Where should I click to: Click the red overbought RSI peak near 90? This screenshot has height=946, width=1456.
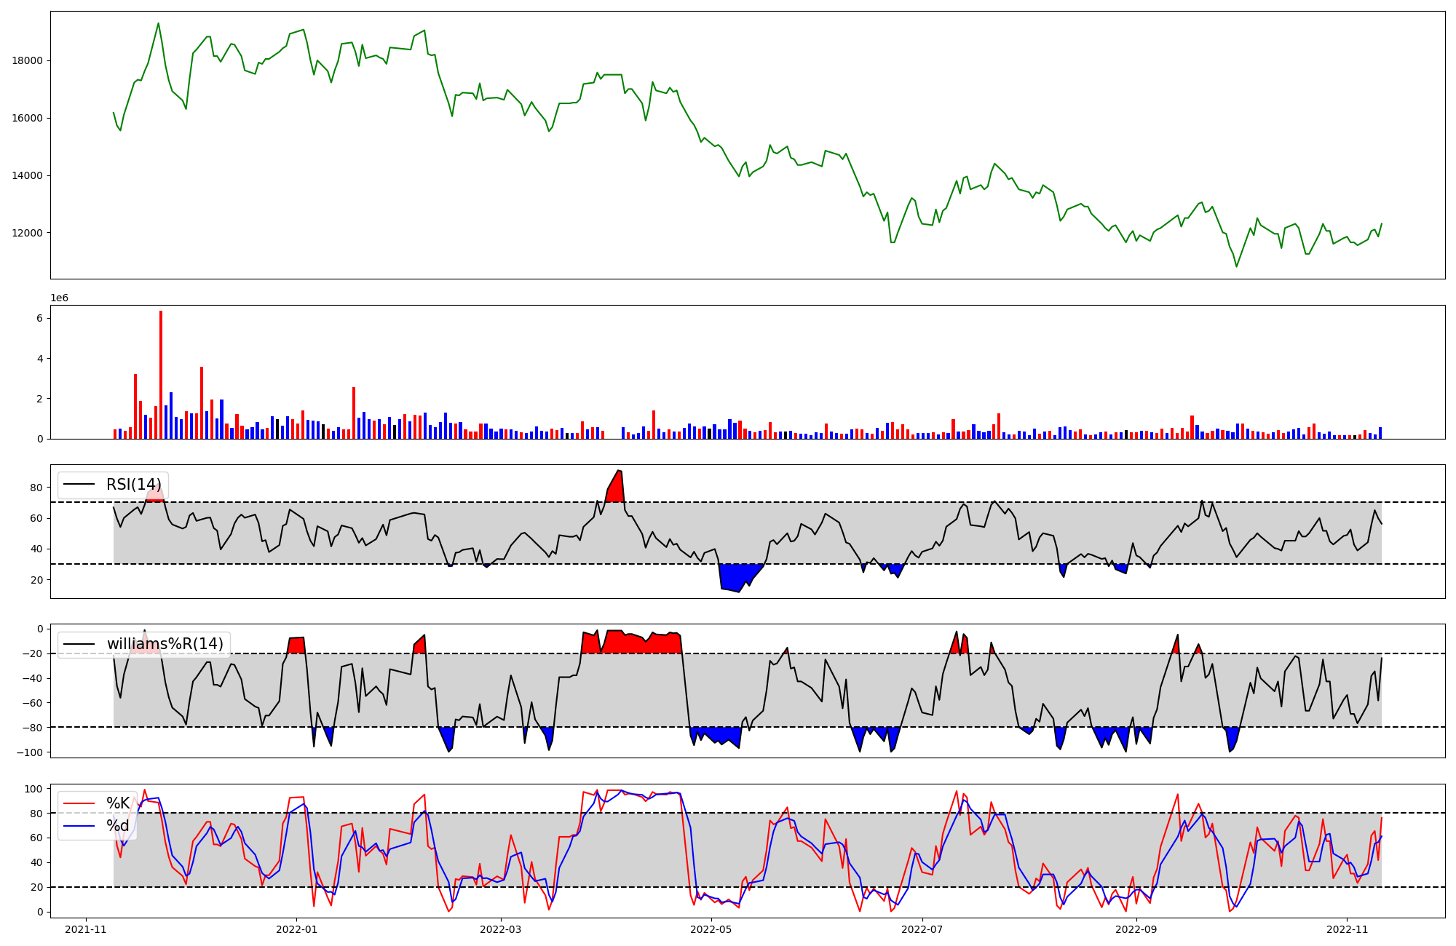[616, 488]
